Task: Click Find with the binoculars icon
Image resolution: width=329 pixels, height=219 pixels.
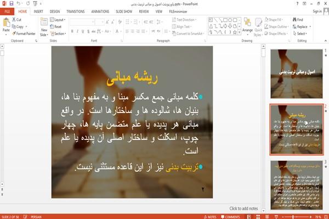Action: [298, 20]
